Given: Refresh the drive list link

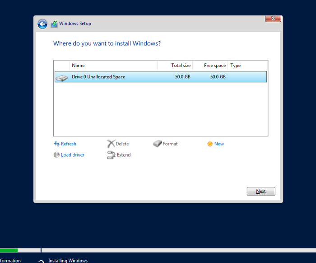Looking at the screenshot, I should 69,144.
